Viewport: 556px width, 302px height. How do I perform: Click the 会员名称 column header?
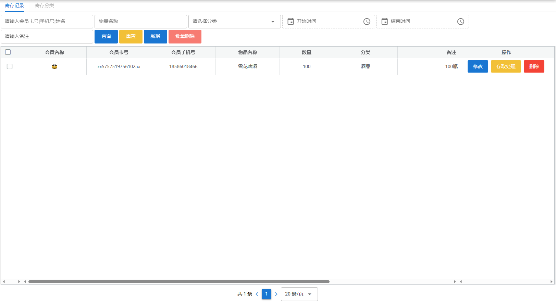coord(54,52)
